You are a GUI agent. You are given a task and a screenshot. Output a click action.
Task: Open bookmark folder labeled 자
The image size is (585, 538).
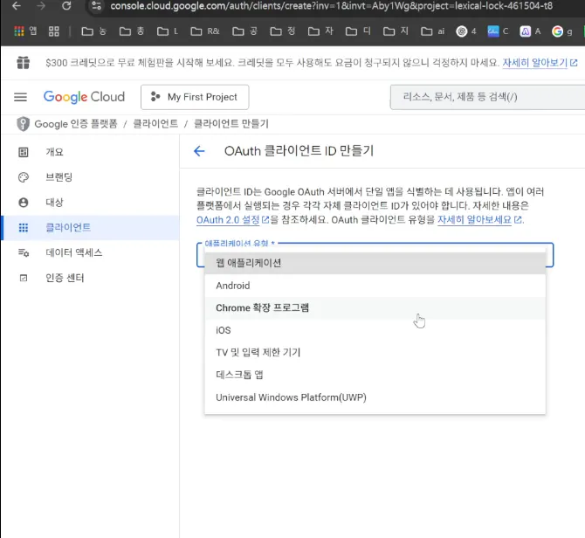[x=320, y=31]
